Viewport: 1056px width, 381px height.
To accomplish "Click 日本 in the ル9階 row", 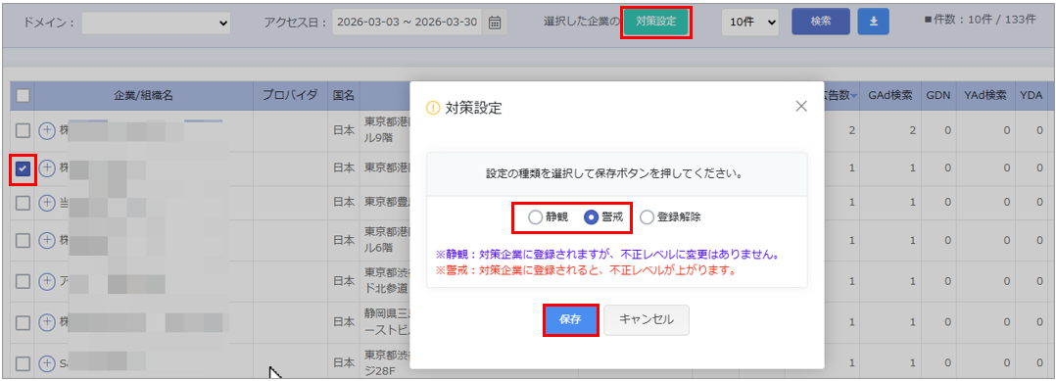I will click(344, 130).
